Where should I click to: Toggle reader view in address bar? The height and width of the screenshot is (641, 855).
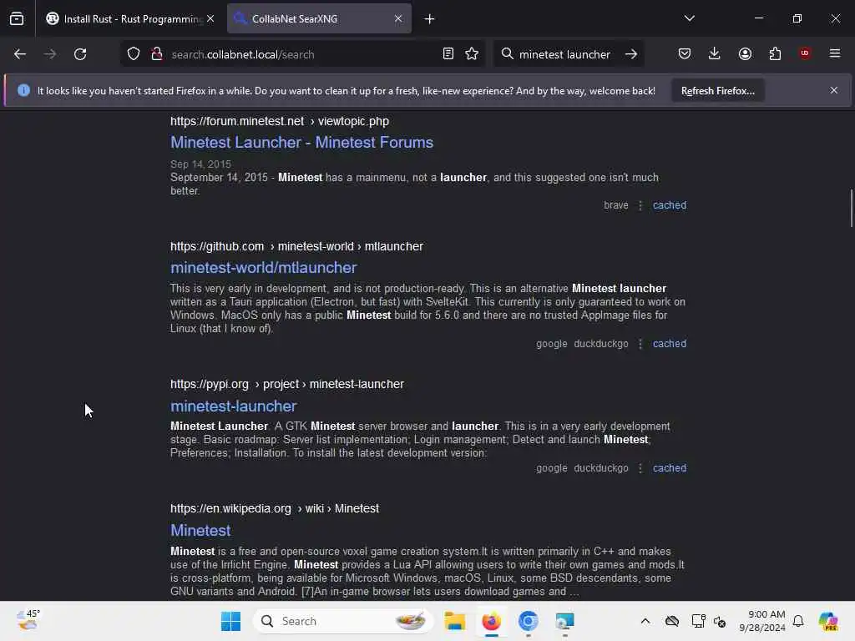click(448, 54)
